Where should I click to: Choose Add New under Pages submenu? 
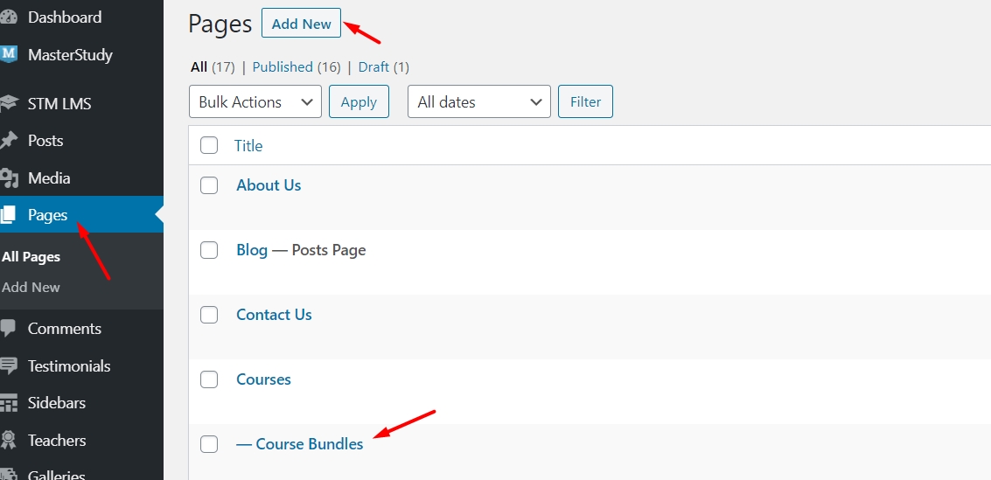pyautogui.click(x=31, y=288)
